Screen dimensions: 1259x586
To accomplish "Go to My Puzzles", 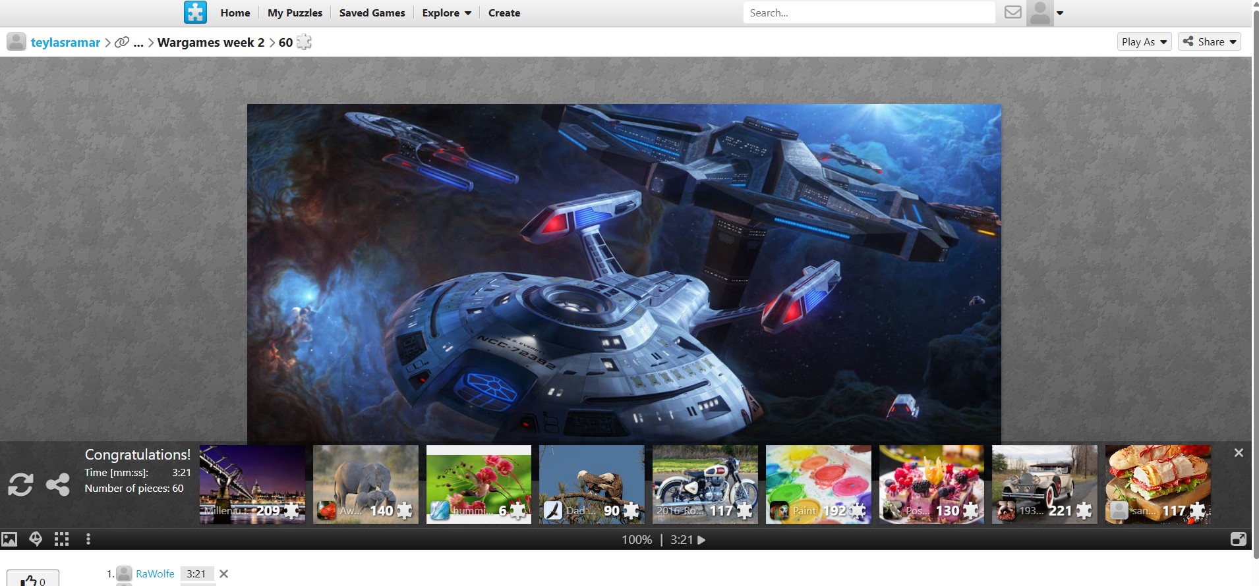I will pyautogui.click(x=295, y=13).
